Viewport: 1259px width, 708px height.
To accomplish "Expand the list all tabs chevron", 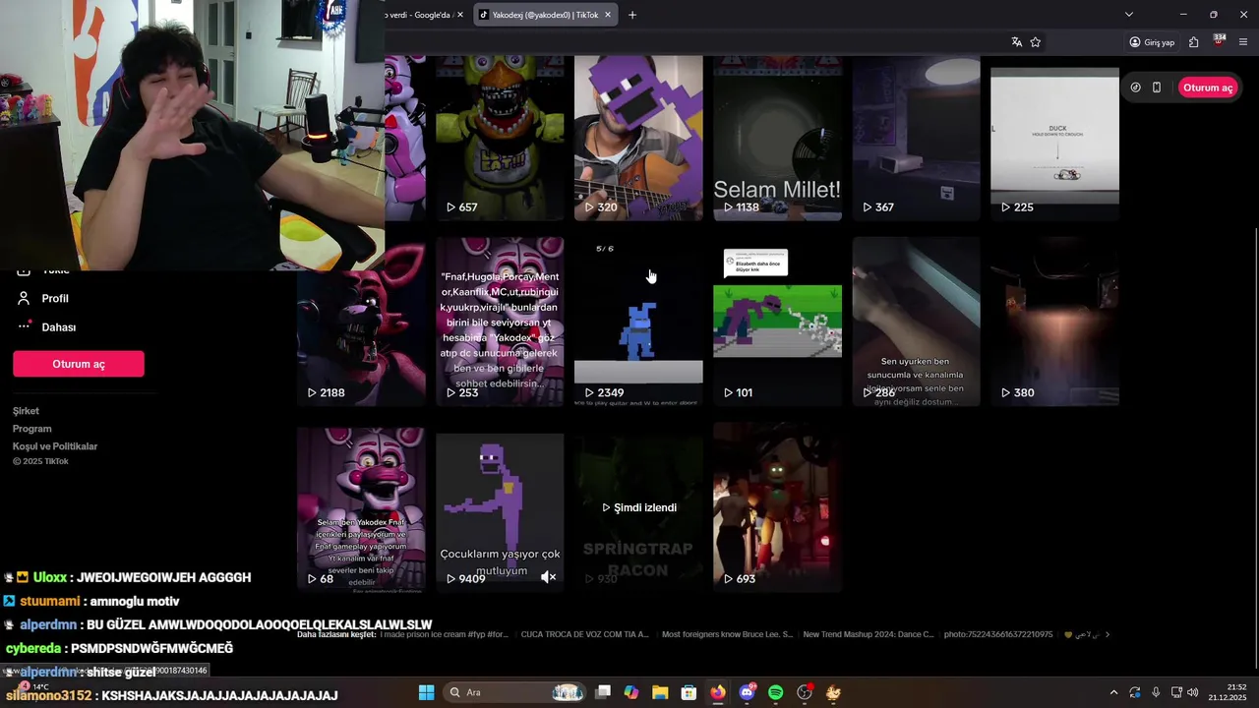I will pyautogui.click(x=1129, y=15).
